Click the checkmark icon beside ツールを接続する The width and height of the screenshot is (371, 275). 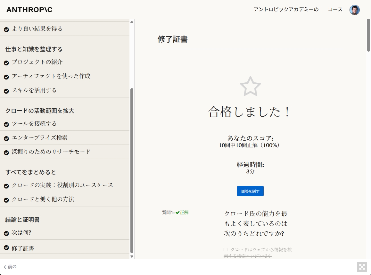[6, 124]
